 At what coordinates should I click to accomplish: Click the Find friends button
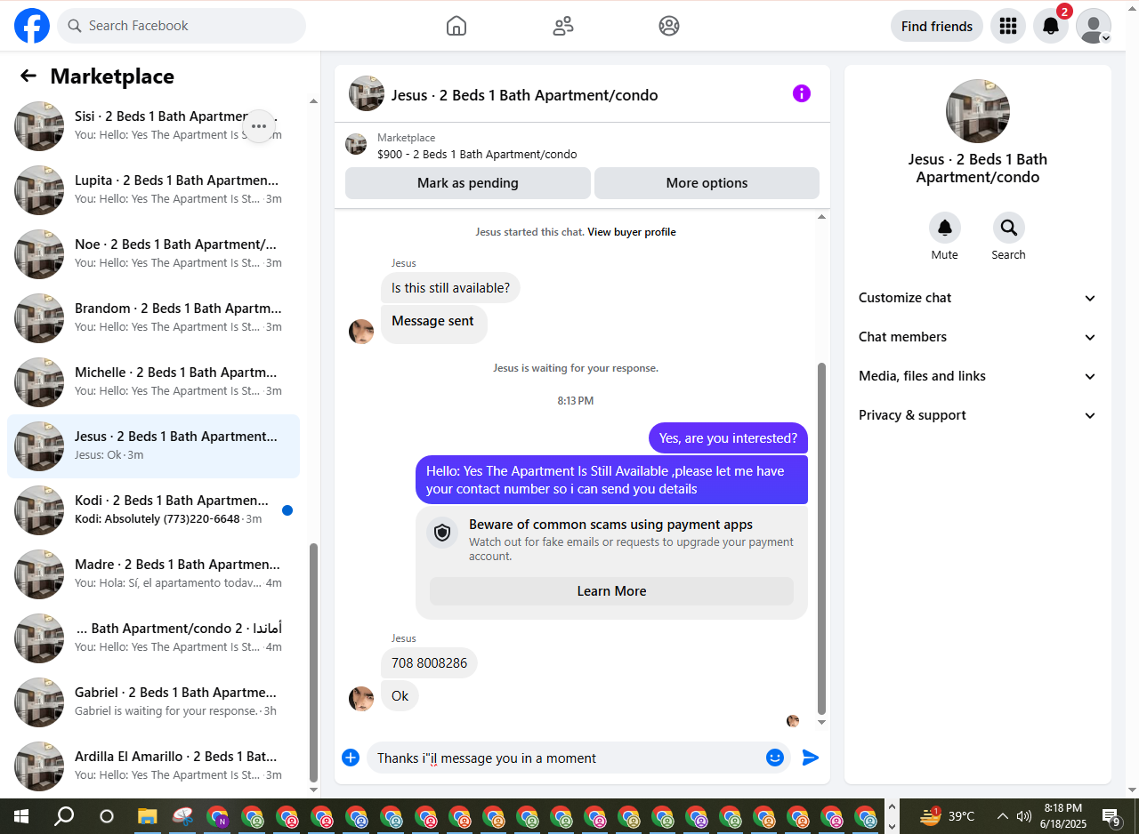937,26
